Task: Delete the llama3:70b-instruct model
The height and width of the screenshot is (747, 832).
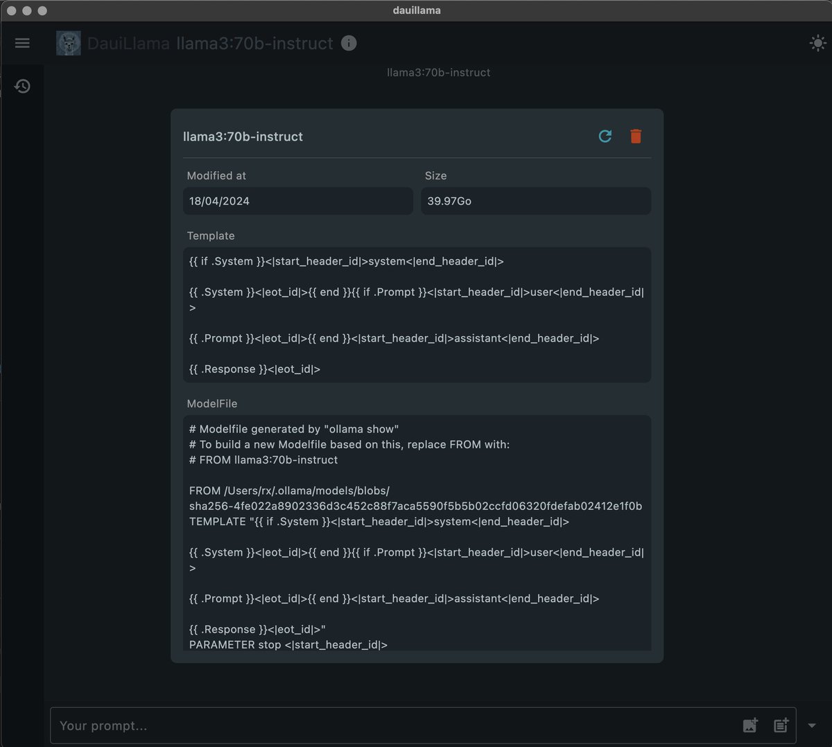Action: coord(636,136)
